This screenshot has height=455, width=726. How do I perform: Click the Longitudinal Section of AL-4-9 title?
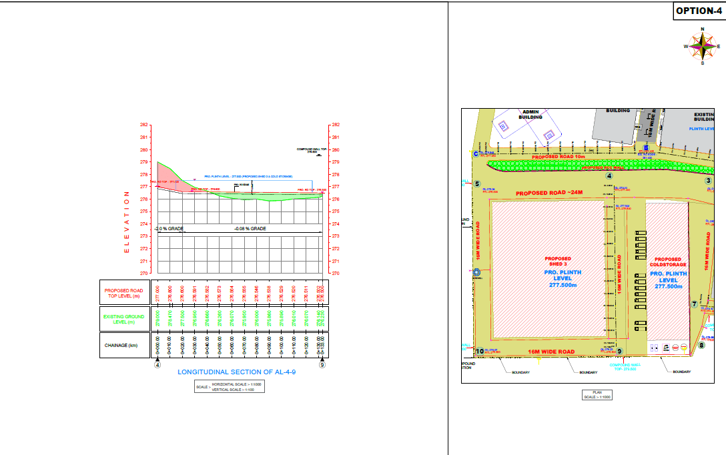click(236, 372)
